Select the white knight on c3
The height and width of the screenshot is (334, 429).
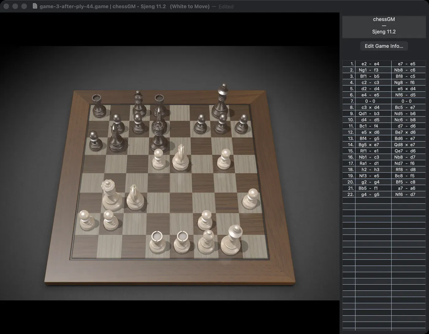pyautogui.click(x=135, y=198)
